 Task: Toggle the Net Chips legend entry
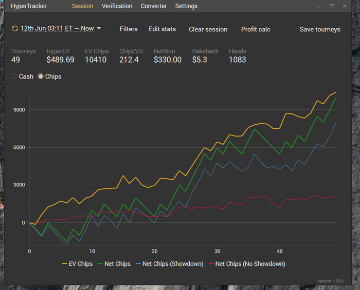click(x=114, y=264)
